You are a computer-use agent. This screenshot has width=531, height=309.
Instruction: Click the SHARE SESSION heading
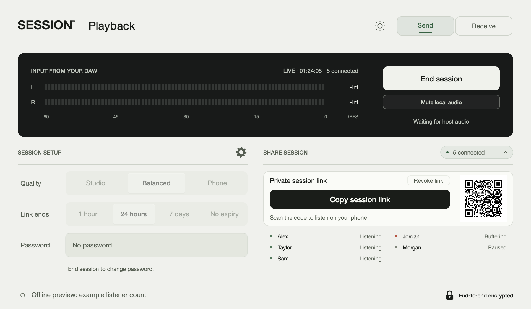point(285,153)
